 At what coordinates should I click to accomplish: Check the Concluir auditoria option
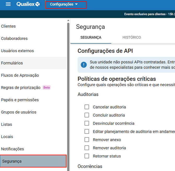[87, 115]
